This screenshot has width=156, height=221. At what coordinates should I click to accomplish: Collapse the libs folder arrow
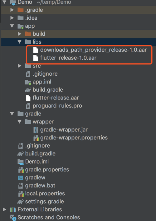click(x=20, y=42)
